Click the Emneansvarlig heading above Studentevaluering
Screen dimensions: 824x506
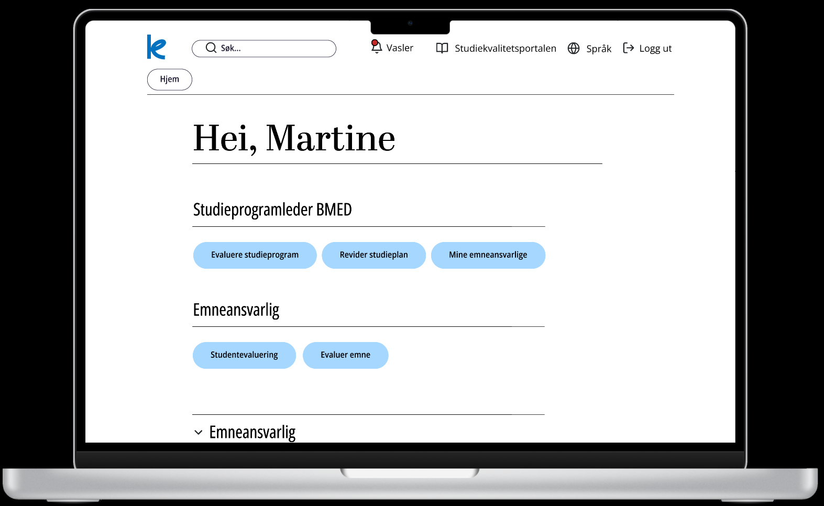click(236, 310)
